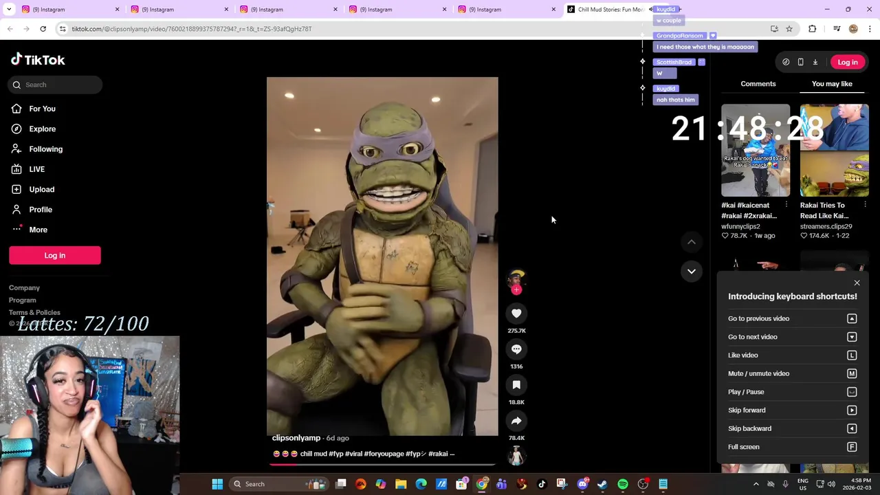Open For You in sidebar
The height and width of the screenshot is (495, 880).
point(42,109)
